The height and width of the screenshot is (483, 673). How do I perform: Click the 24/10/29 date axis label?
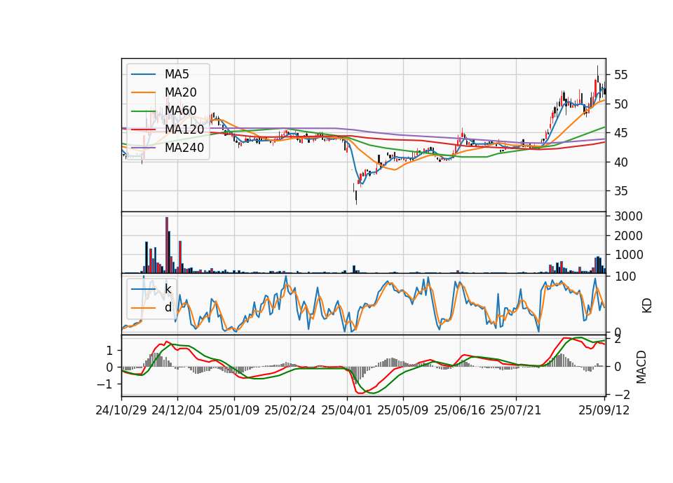(121, 410)
